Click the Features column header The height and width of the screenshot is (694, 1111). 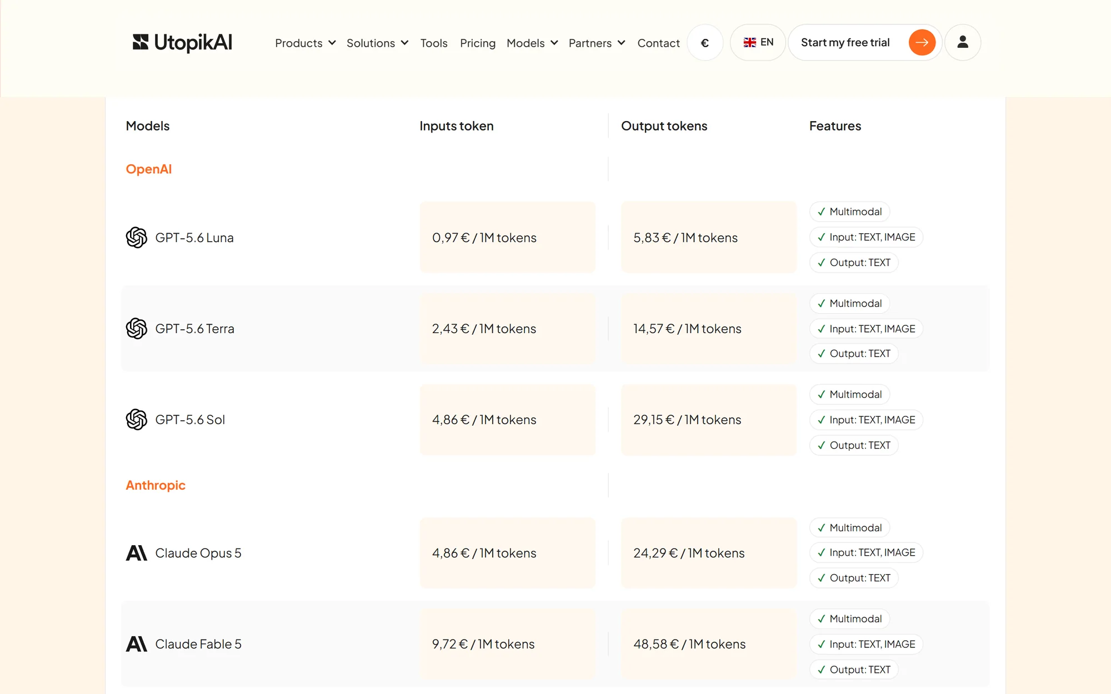835,126
